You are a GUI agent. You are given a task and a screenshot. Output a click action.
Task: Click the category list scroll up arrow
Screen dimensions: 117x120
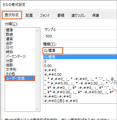(x=37, y=30)
